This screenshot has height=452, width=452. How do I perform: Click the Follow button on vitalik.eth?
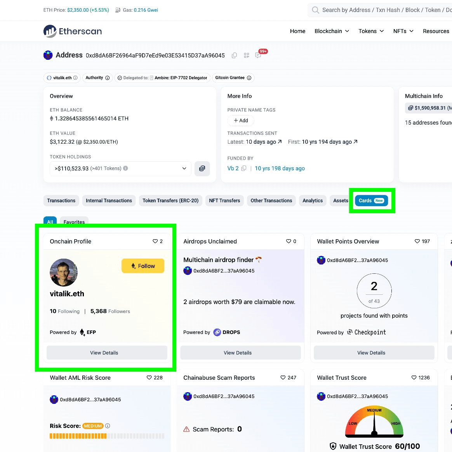pos(143,266)
